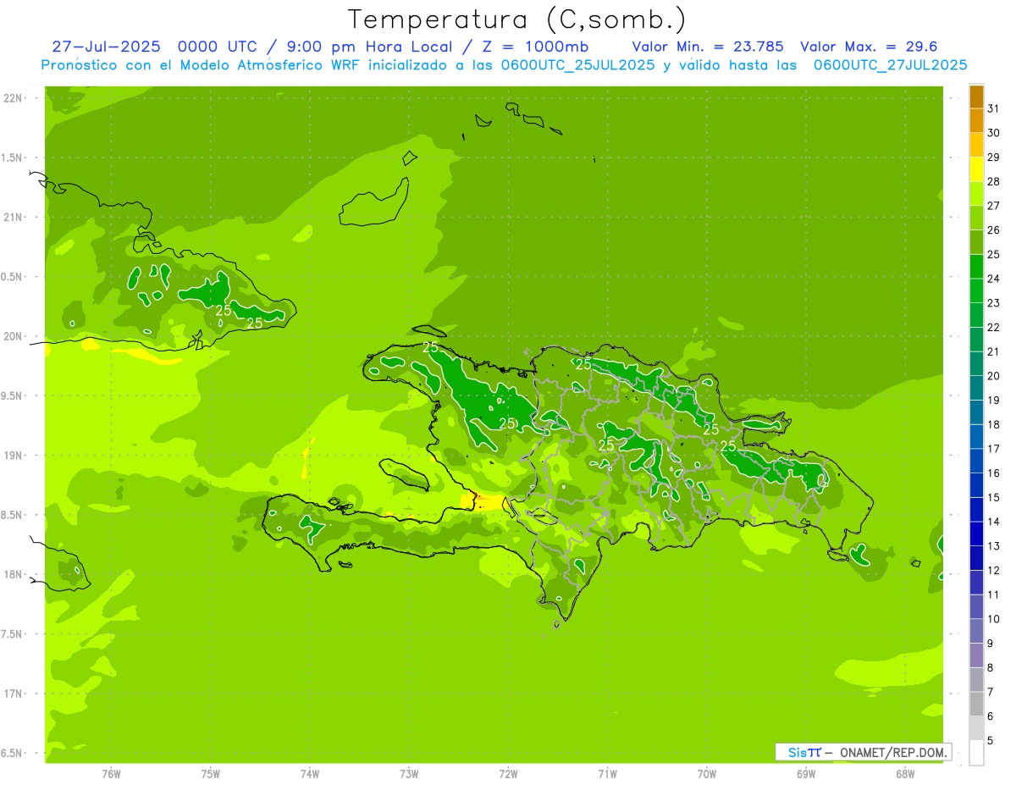This screenshot has height=785, width=1016.
Task: Click the amber legend band between 29 and 30
Action: (x=976, y=146)
